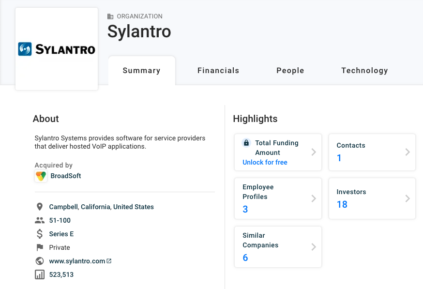The image size is (423, 289).
Task: Click the Private status text
Action: click(60, 247)
